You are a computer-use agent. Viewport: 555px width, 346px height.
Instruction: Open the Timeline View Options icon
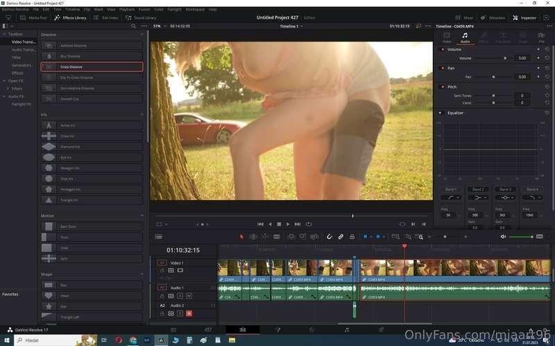pyautogui.click(x=159, y=237)
